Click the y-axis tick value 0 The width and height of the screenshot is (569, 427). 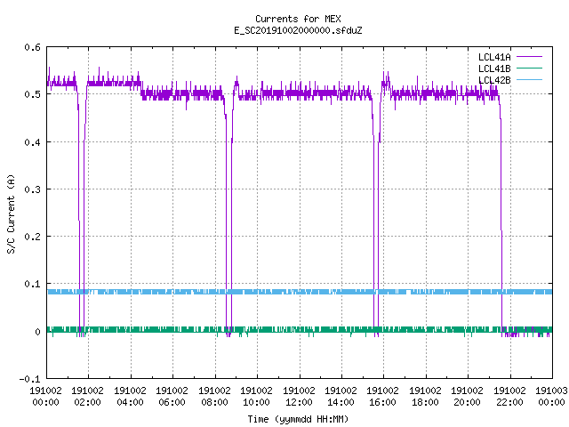coord(37,332)
